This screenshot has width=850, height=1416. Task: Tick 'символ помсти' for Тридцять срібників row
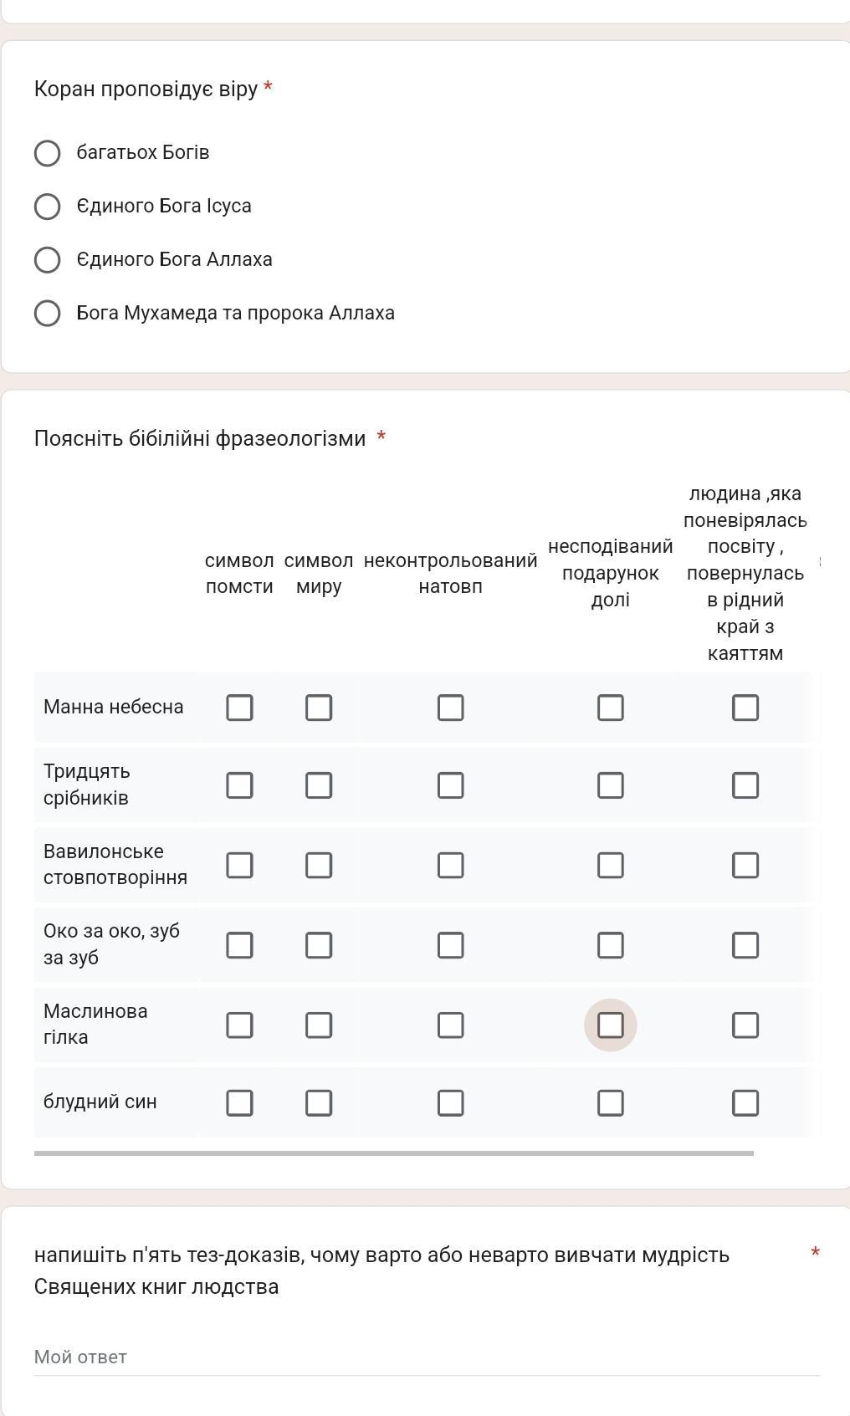point(239,785)
